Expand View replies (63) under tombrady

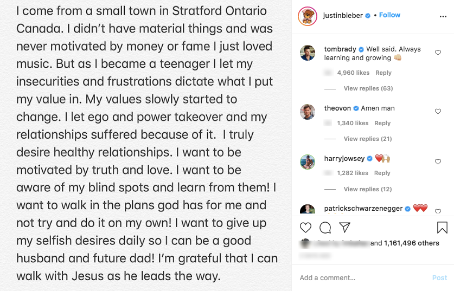click(x=368, y=88)
